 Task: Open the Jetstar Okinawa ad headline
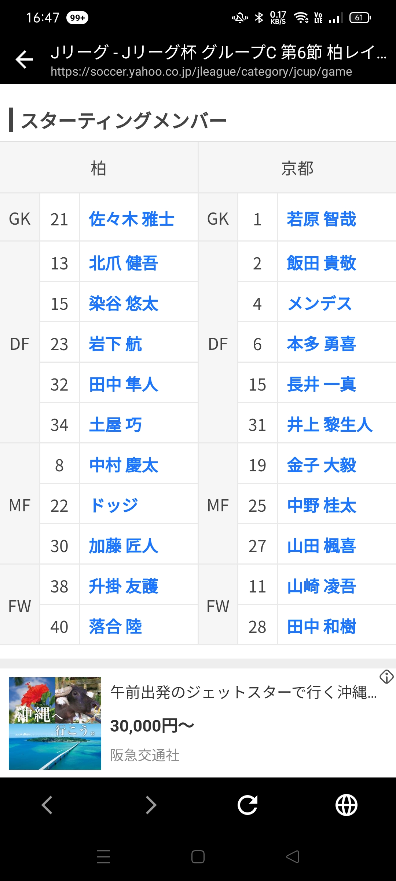click(243, 692)
